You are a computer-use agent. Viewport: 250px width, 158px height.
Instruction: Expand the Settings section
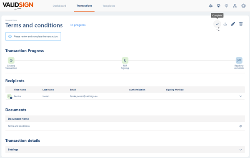coord(241,150)
